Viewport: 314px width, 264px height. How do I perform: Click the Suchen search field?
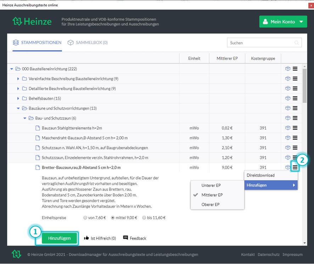point(264,43)
